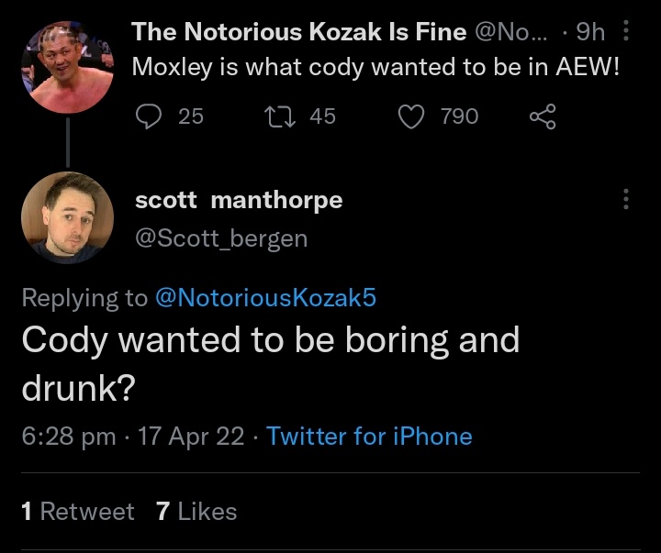The image size is (661, 553).
Task: Click the 9h timestamp on the top tweet
Action: tap(590, 32)
